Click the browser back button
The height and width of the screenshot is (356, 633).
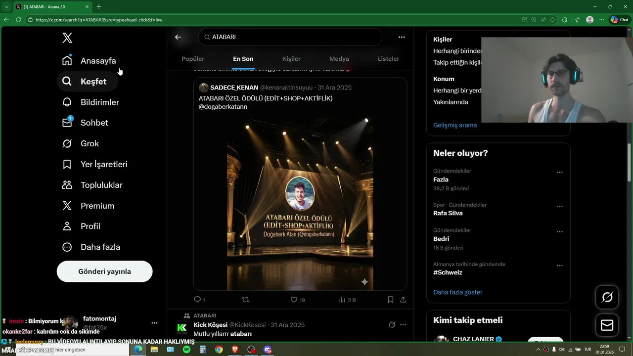coord(6,20)
